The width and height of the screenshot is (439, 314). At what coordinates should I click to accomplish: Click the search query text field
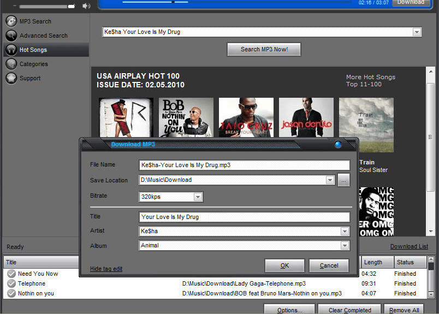[257, 32]
